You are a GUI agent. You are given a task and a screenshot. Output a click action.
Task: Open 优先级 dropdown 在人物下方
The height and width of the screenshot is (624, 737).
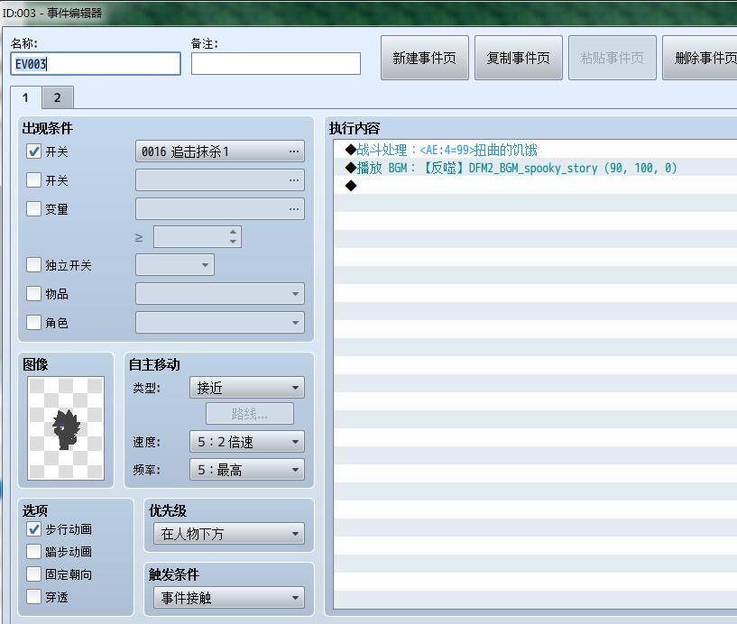(x=229, y=534)
